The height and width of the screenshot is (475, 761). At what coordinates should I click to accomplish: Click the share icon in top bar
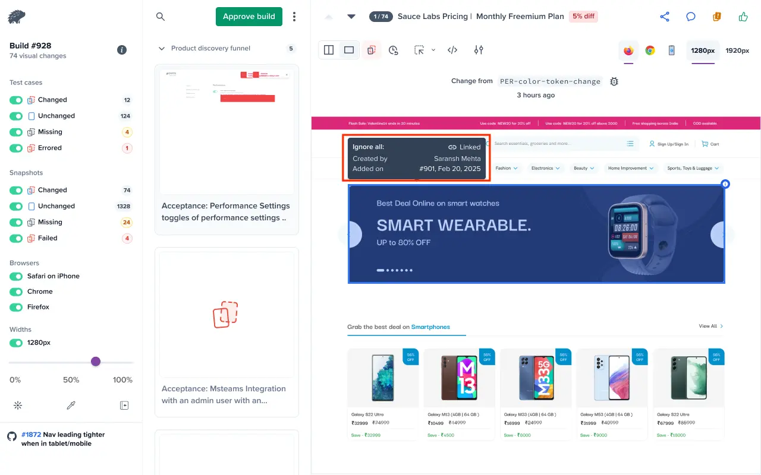[665, 17]
